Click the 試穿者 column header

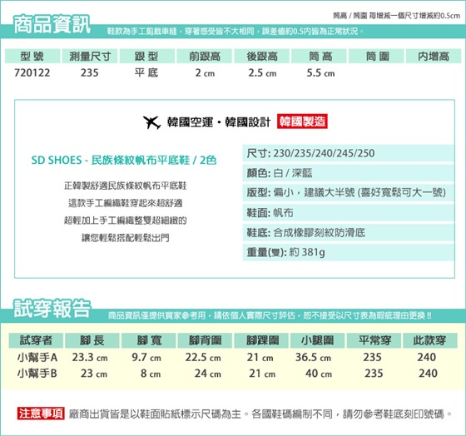coord(36,340)
